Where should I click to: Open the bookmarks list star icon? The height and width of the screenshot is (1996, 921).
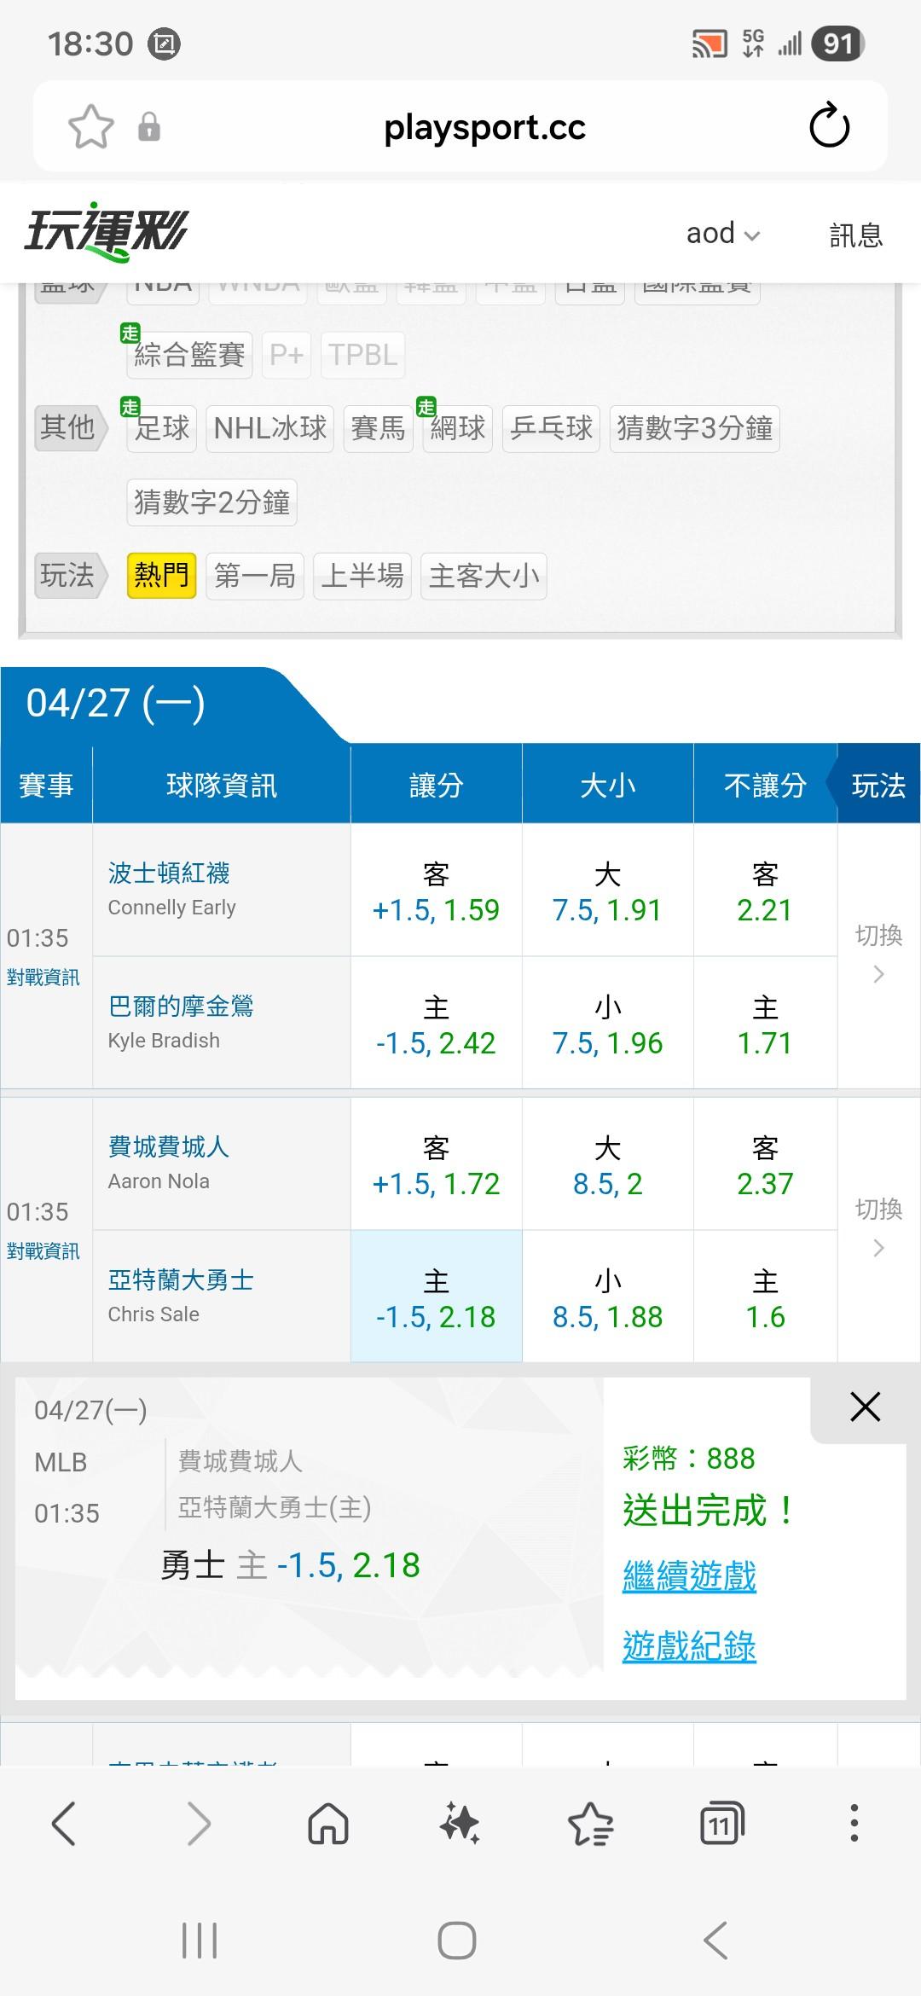[590, 1824]
